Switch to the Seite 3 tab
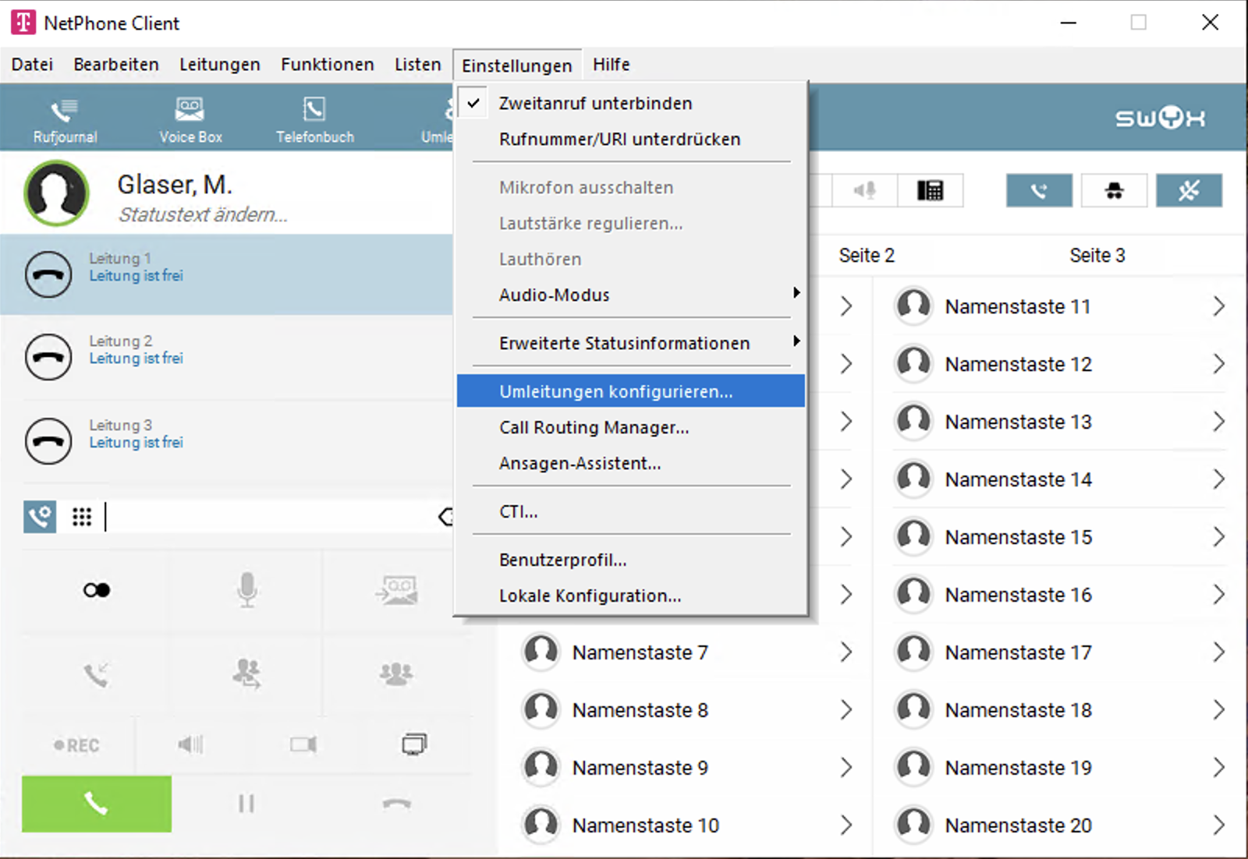Screen dimensions: 1248x859 1097,256
